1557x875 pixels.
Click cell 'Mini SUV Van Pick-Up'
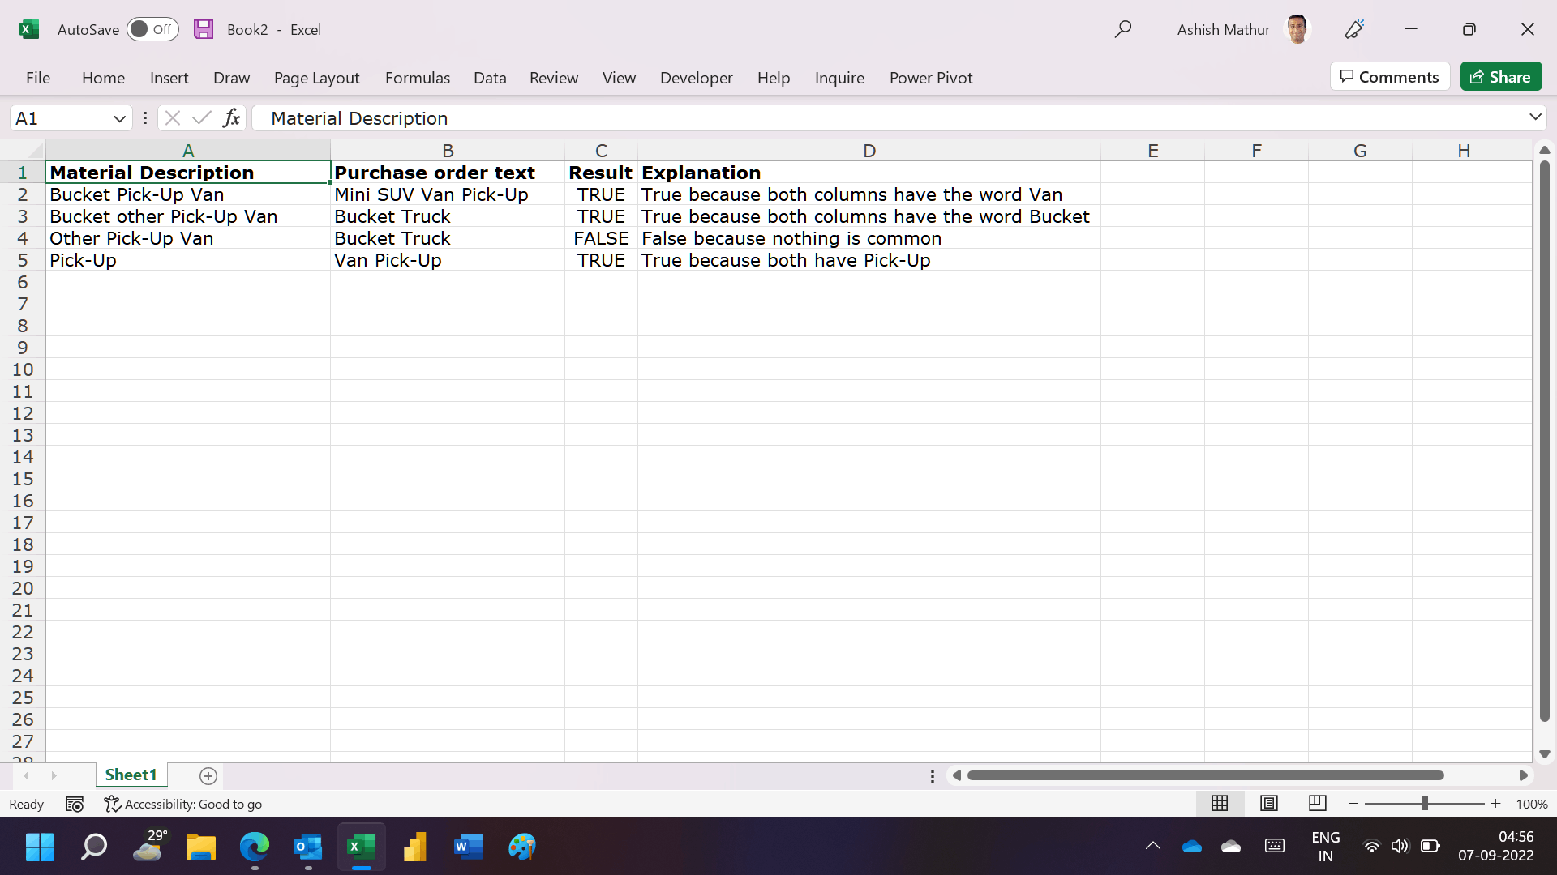point(448,194)
